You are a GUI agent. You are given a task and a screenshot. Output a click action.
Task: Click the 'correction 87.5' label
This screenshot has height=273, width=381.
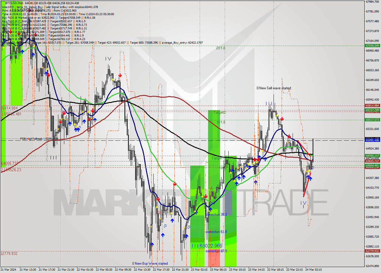tap(216, 251)
